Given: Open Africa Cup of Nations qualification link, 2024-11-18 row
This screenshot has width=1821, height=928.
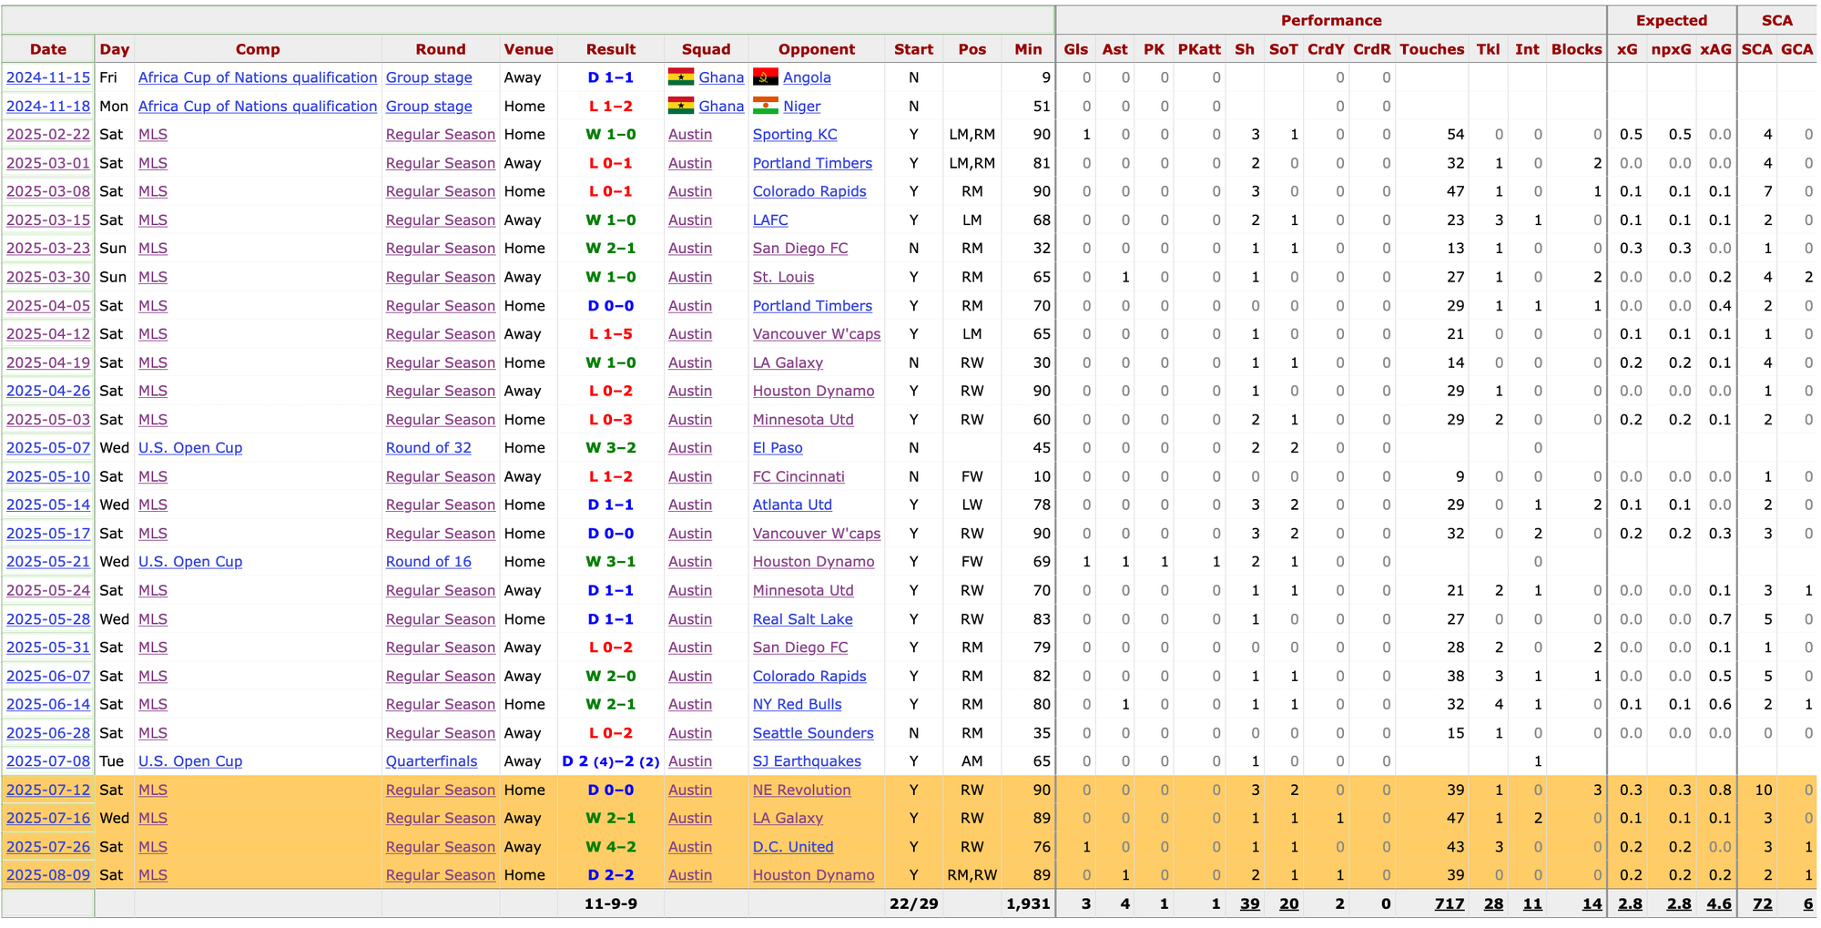Looking at the screenshot, I should (258, 106).
